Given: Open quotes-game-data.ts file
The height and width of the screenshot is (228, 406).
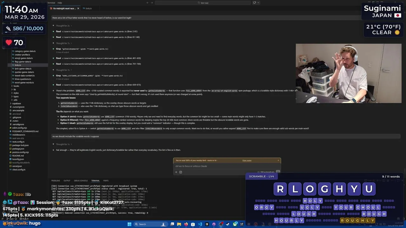Looking at the screenshot, I should click(24, 72).
